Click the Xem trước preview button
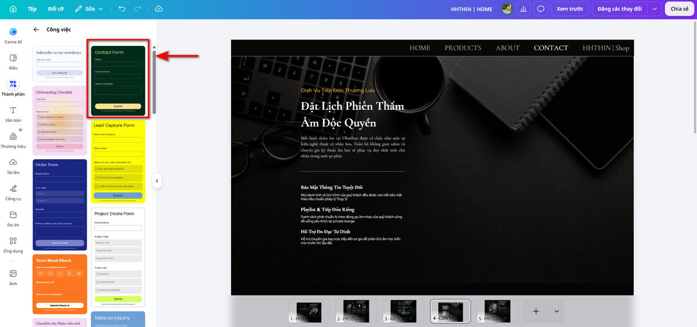Screen dimensions: 697x327 570,9
